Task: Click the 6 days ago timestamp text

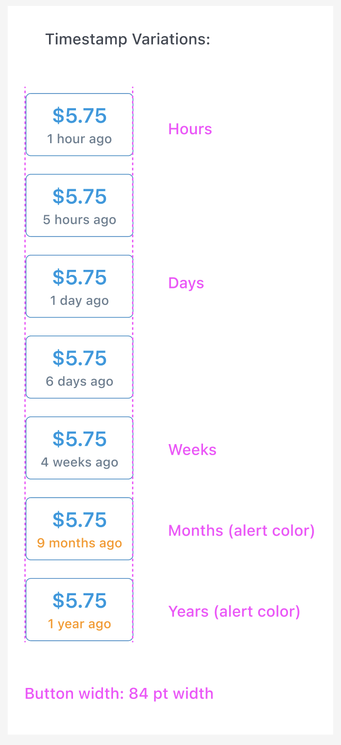Action: pos(79,382)
